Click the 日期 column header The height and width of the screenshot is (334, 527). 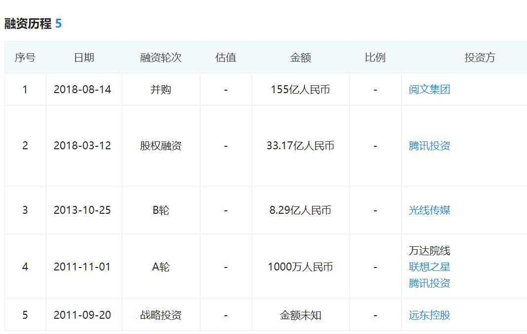pos(84,58)
